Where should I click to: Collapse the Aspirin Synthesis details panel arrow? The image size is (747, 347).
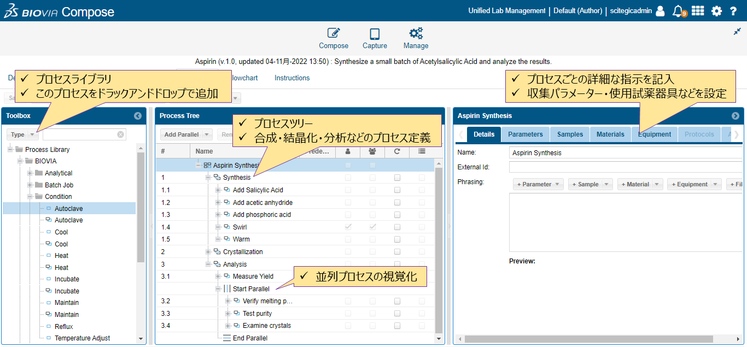click(x=736, y=116)
